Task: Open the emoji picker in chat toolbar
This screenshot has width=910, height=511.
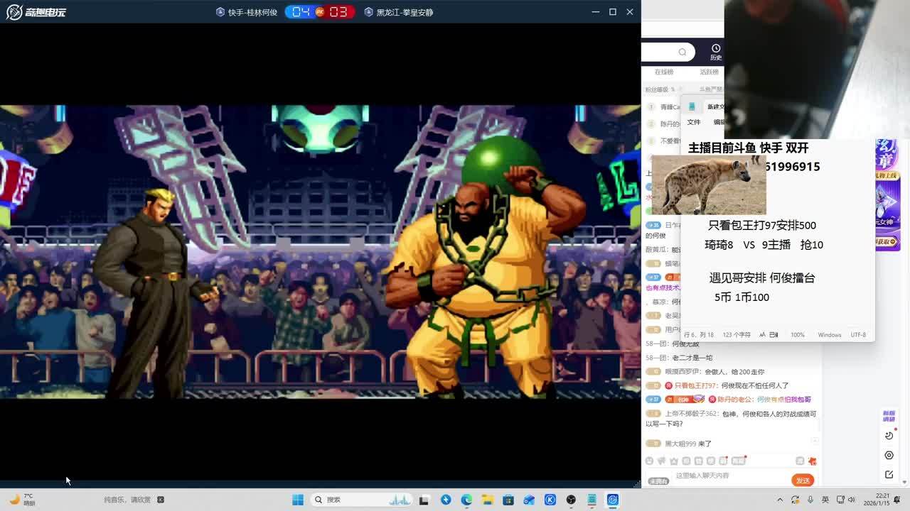Action: click(x=649, y=461)
